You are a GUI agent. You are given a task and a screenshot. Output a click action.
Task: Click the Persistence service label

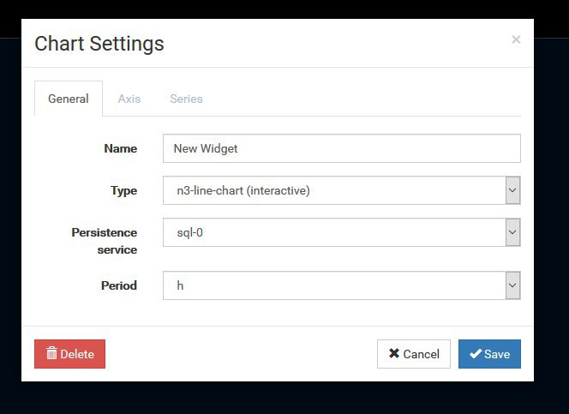point(105,241)
